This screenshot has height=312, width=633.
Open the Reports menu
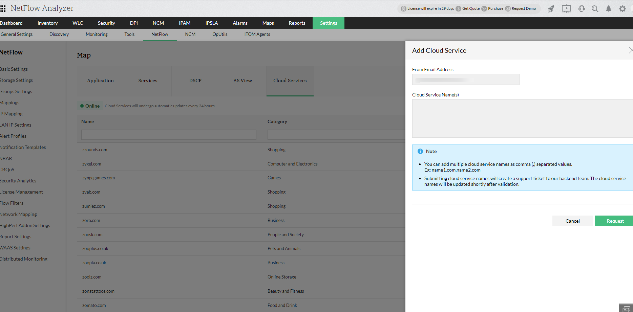pyautogui.click(x=297, y=23)
